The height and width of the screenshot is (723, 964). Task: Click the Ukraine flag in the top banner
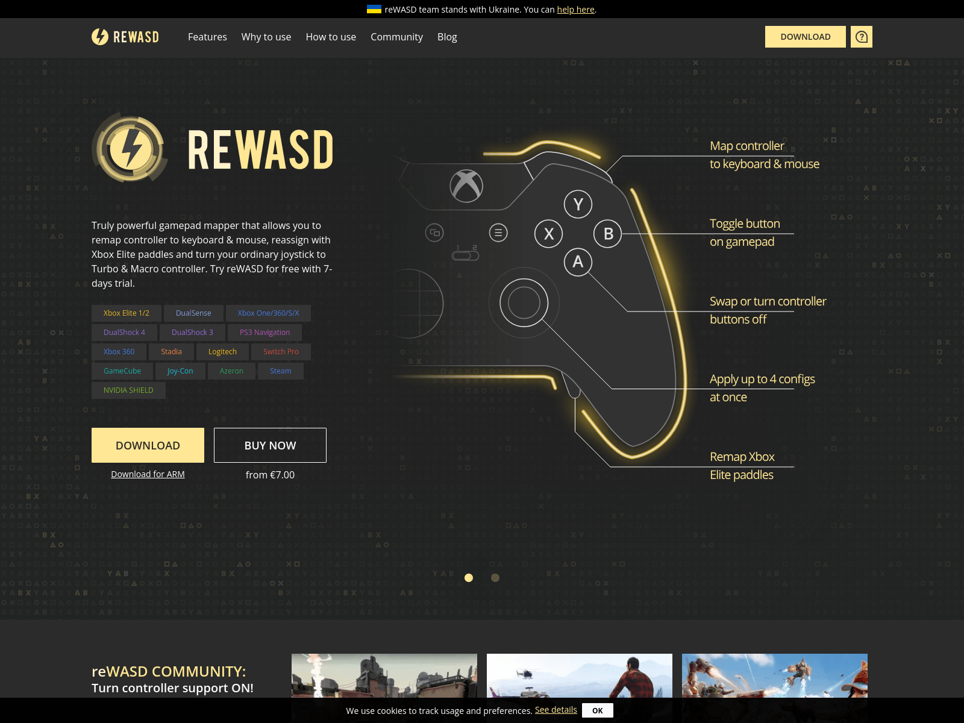pos(374,9)
